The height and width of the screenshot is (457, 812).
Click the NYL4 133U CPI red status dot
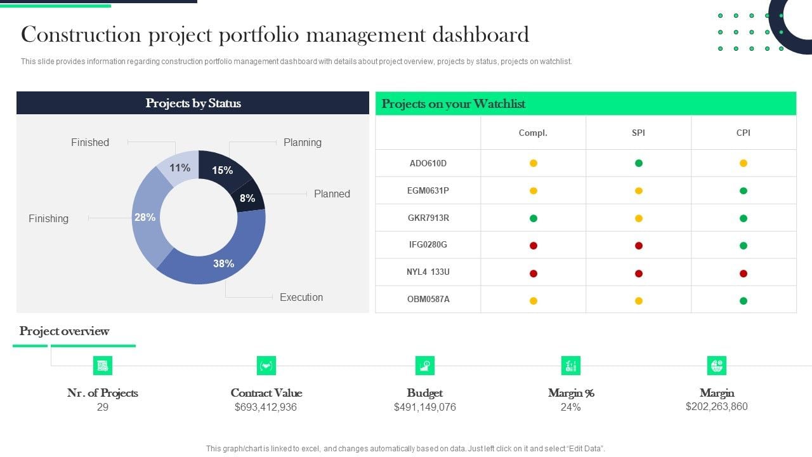743,274
